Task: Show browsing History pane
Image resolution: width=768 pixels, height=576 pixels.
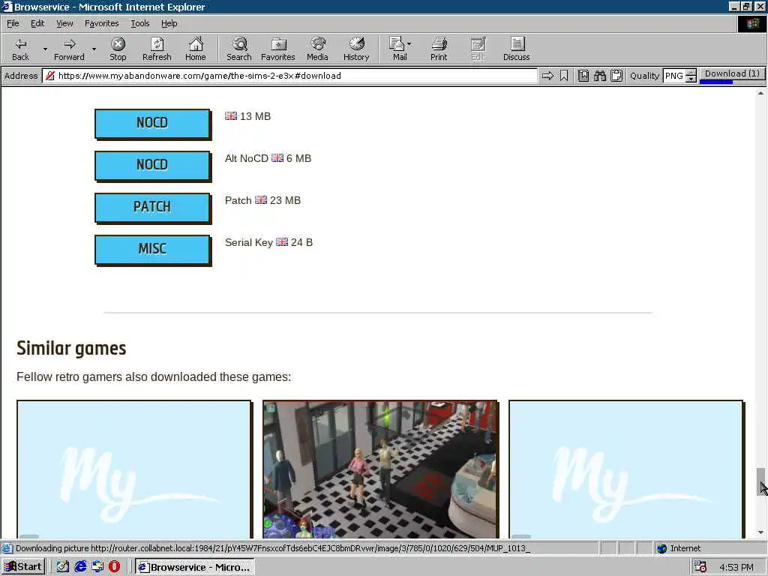Action: [x=356, y=49]
